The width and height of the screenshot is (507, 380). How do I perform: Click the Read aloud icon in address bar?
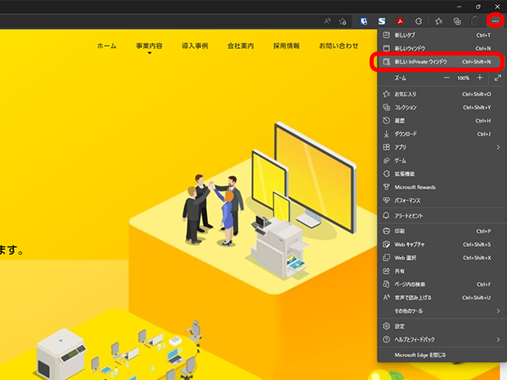pos(327,21)
